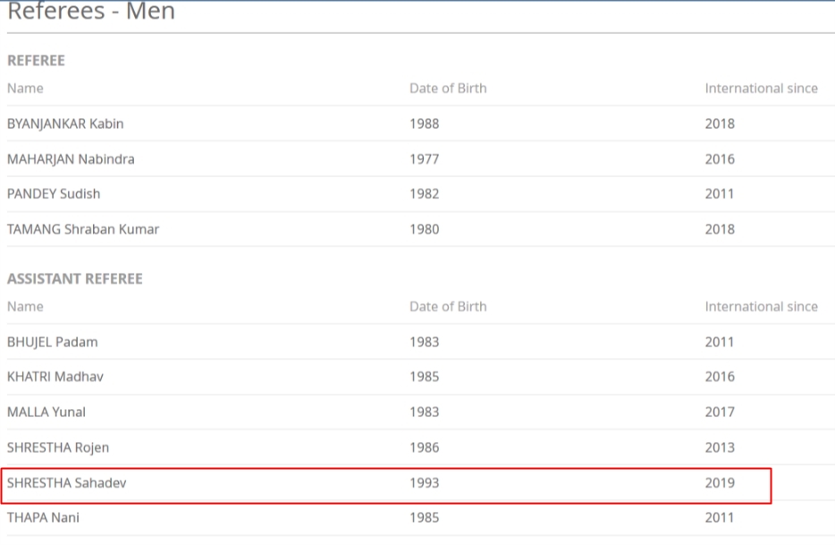
Task: Click Date of Birth header under REFEREE
Action: [448, 89]
